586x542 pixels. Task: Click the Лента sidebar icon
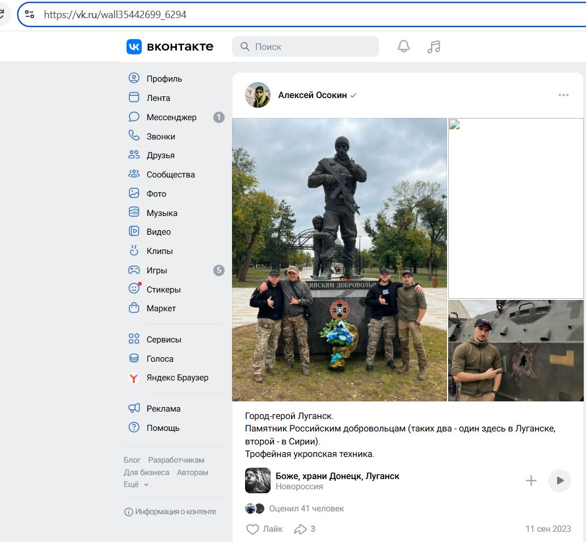tap(134, 98)
